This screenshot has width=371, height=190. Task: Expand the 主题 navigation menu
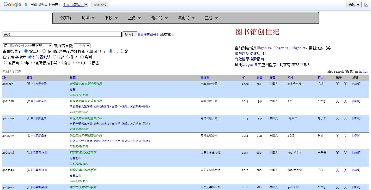[x=211, y=18]
